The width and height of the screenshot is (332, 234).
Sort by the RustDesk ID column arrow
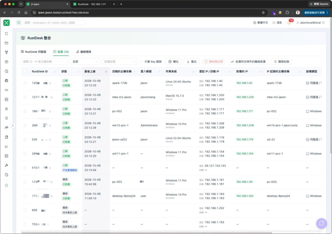tap(55, 72)
